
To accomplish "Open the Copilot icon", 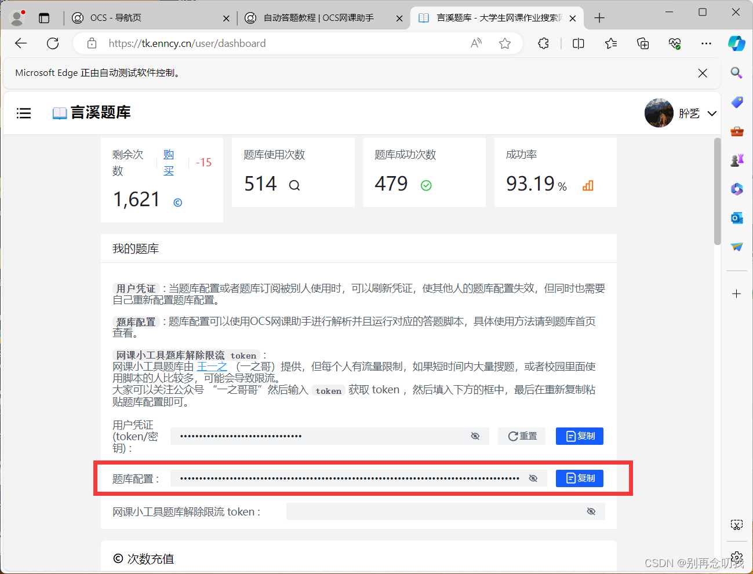I will click(736, 43).
